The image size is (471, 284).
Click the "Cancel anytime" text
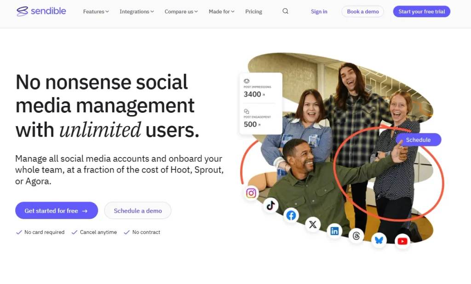coord(98,232)
